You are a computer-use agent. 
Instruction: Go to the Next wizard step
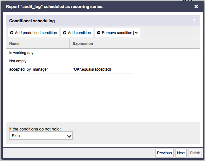[181, 153]
